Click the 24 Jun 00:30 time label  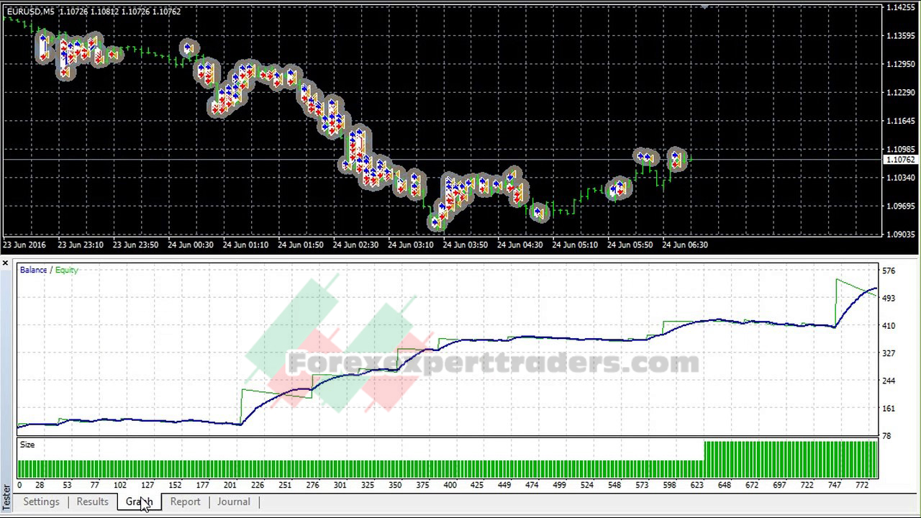click(x=191, y=245)
